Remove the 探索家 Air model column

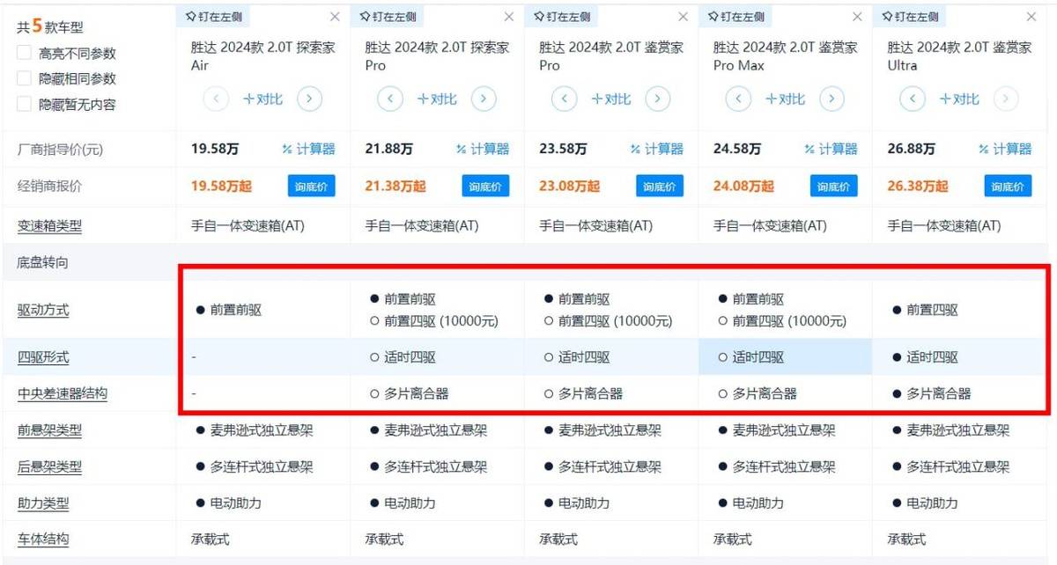click(x=335, y=17)
